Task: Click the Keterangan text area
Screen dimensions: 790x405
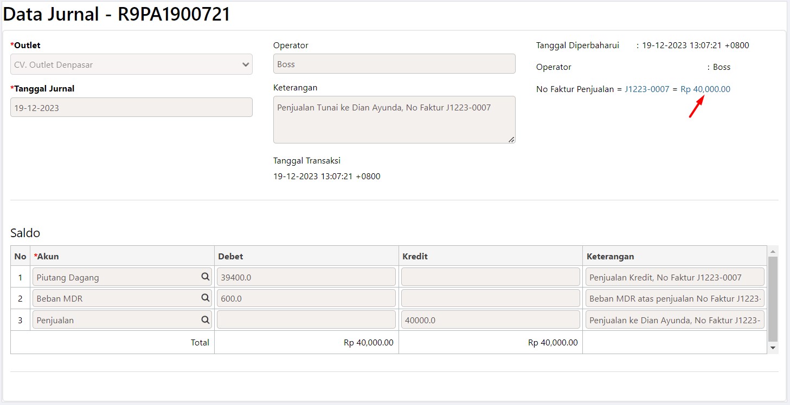Action: pyautogui.click(x=394, y=120)
